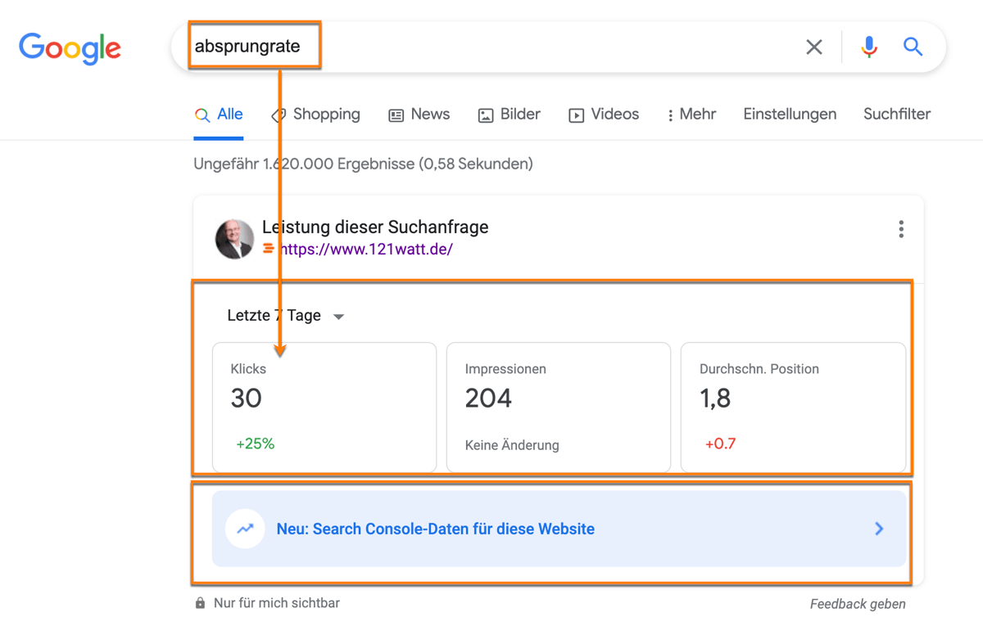Click the lock icon beside Nur für mich sichtbar
Image resolution: width=983 pixels, height=626 pixels.
coord(199,602)
